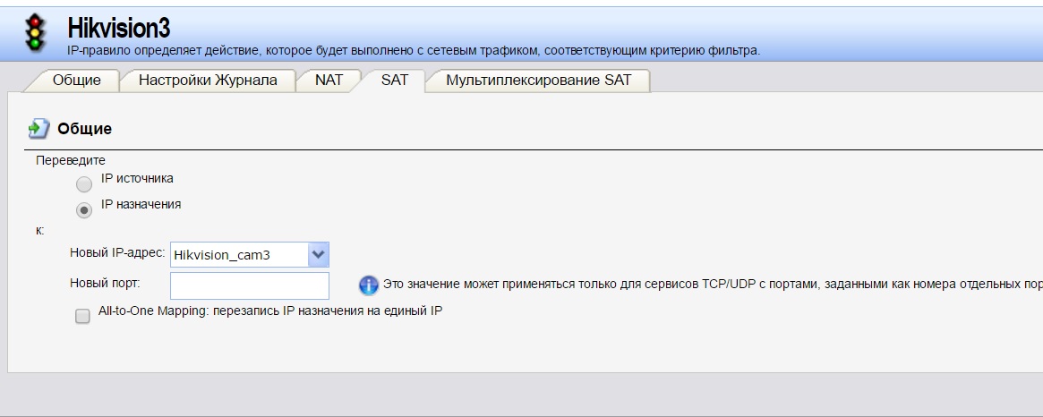The height and width of the screenshot is (417, 1043).
Task: Enable the All-to-One Mapping checkbox
Action: (82, 317)
